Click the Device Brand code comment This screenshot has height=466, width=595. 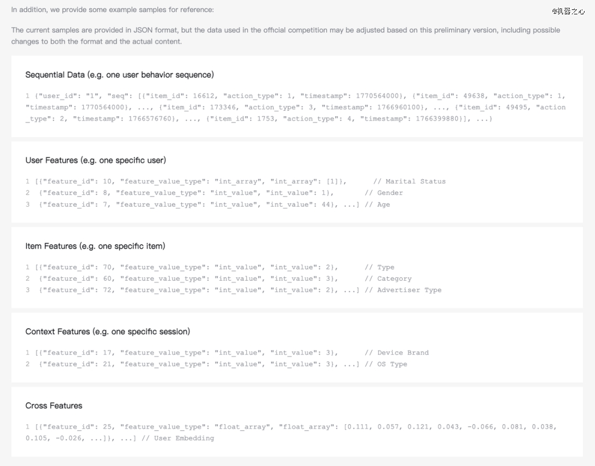point(396,353)
